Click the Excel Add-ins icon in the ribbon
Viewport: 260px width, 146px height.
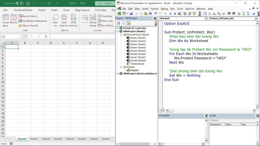(64, 20)
